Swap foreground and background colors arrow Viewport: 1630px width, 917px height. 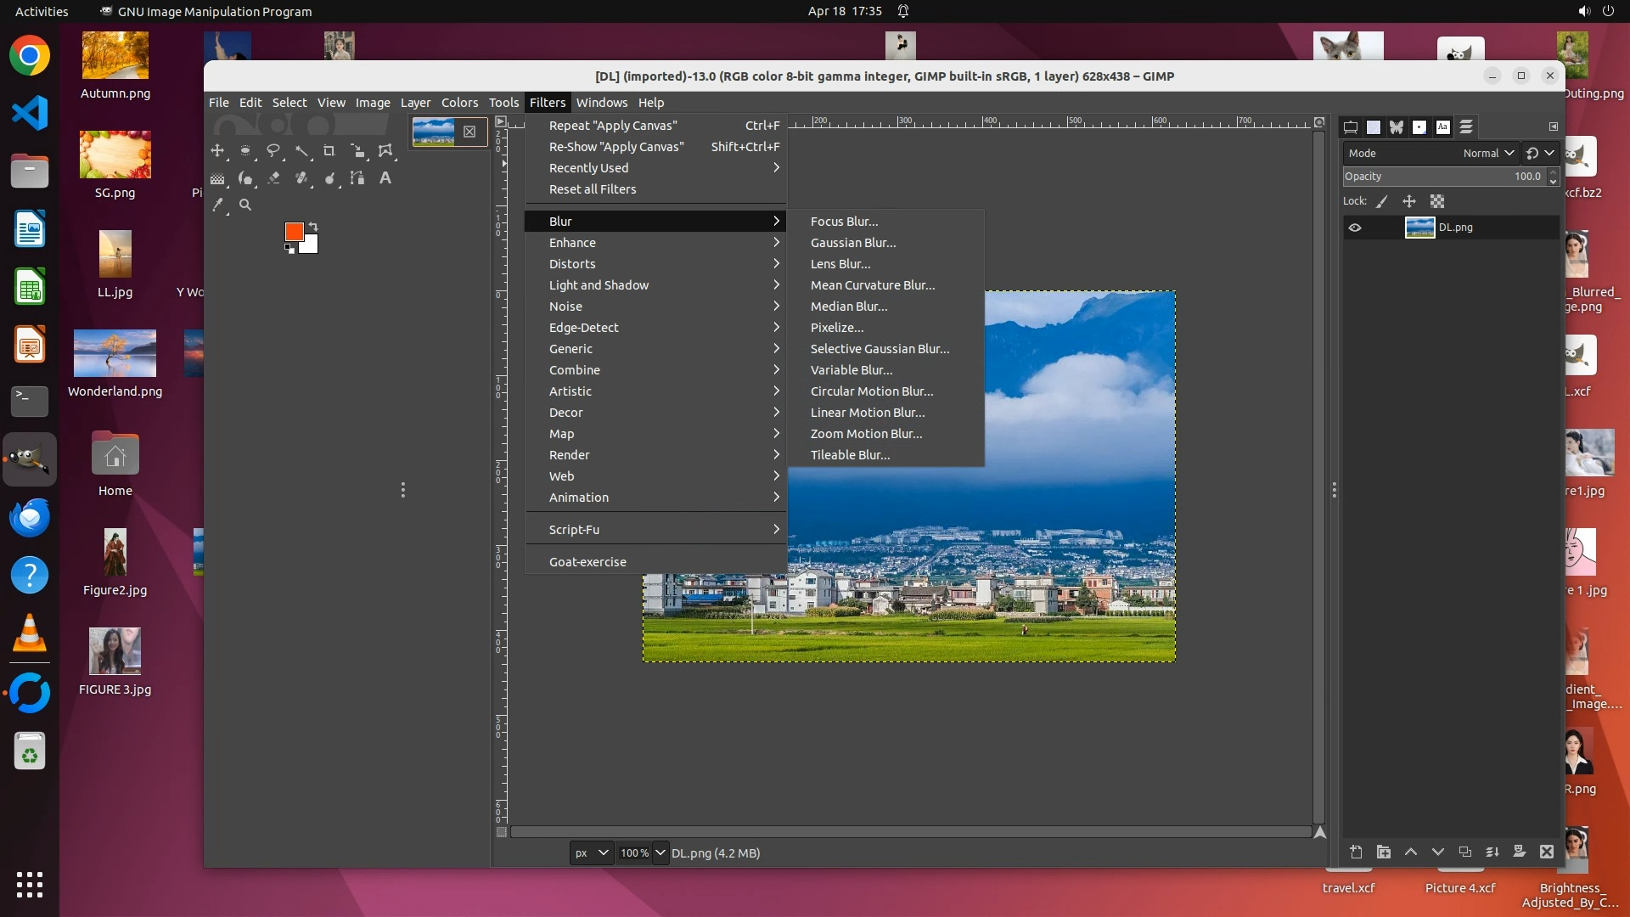[x=313, y=226]
